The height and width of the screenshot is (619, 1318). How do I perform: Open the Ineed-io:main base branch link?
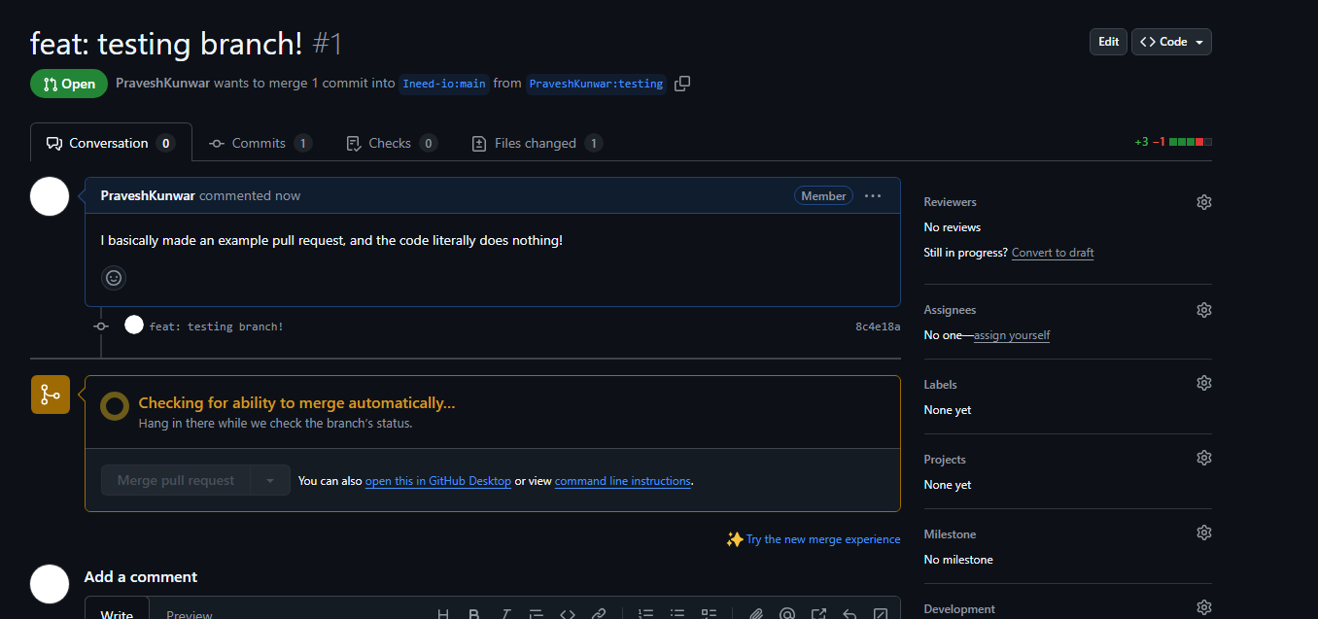444,84
